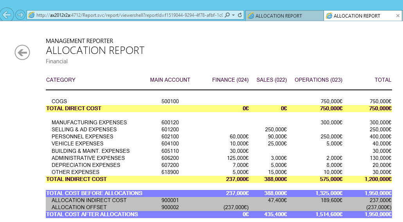Select the OPERATIONS (023) column header
This screenshot has width=403, height=222.
point(318,80)
